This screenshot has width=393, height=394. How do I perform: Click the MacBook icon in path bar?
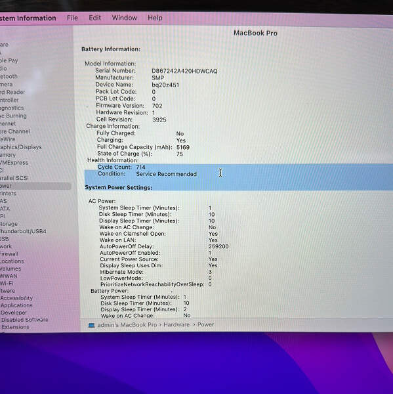tap(92, 325)
